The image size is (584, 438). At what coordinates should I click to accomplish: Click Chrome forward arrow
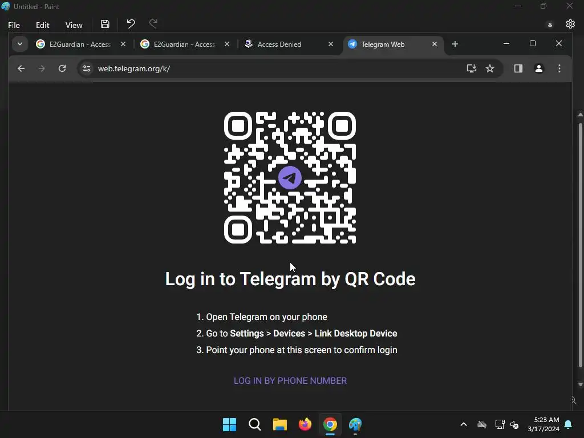(41, 68)
